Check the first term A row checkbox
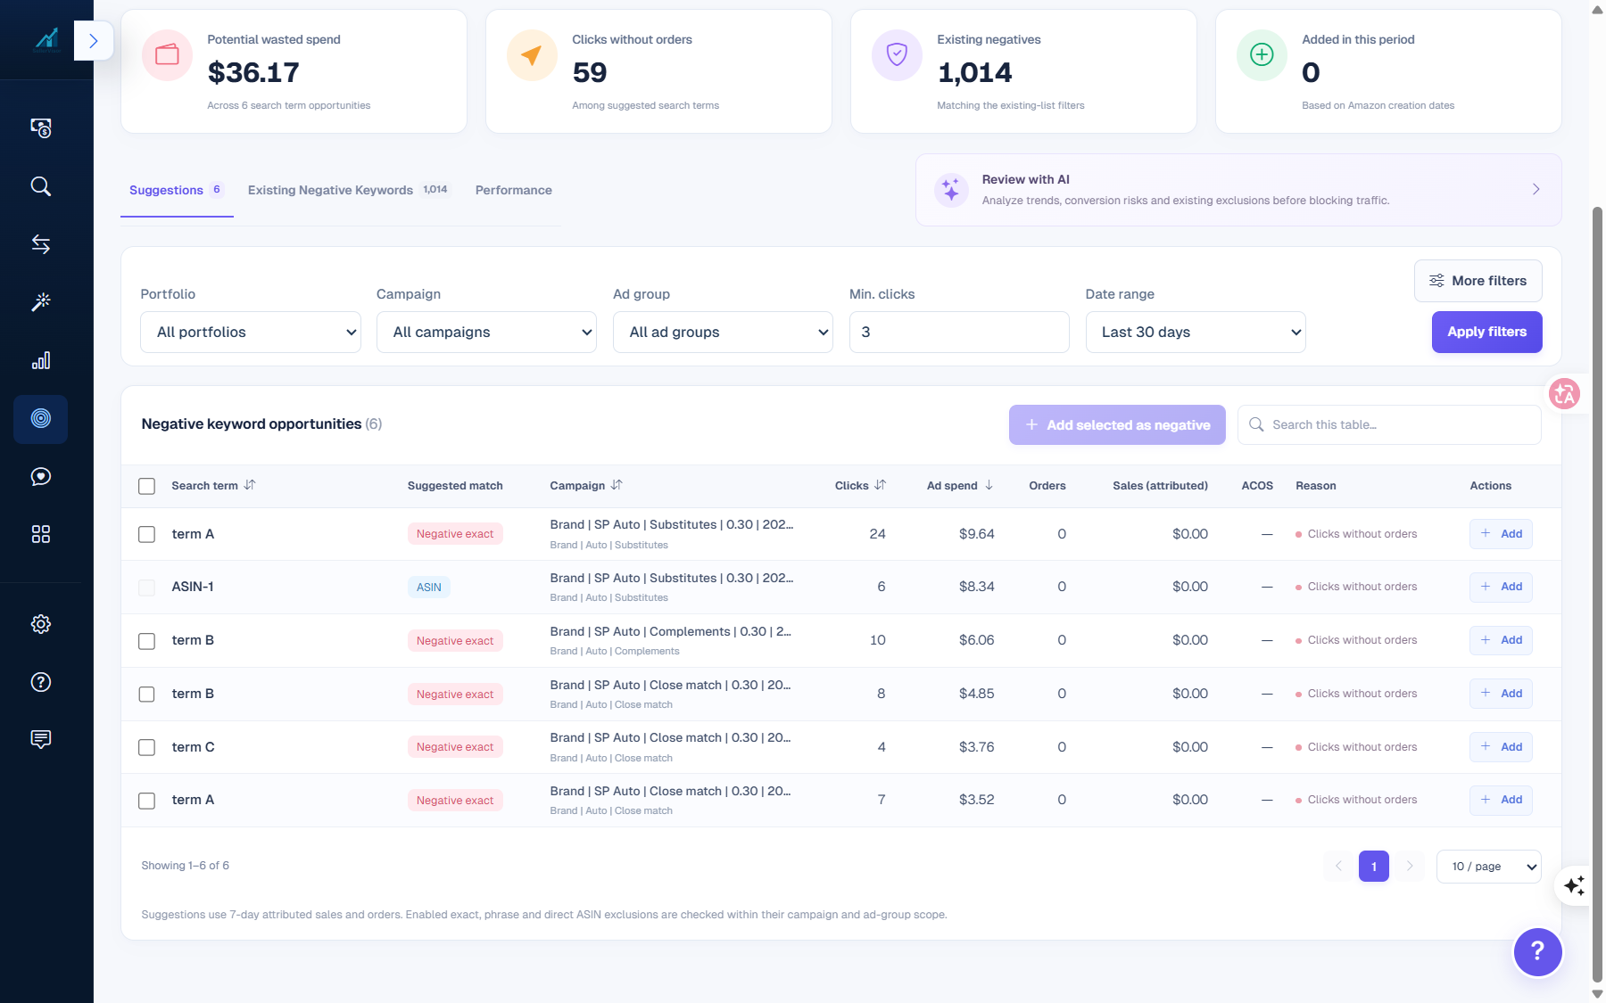This screenshot has height=1003, width=1606. tap(147, 534)
